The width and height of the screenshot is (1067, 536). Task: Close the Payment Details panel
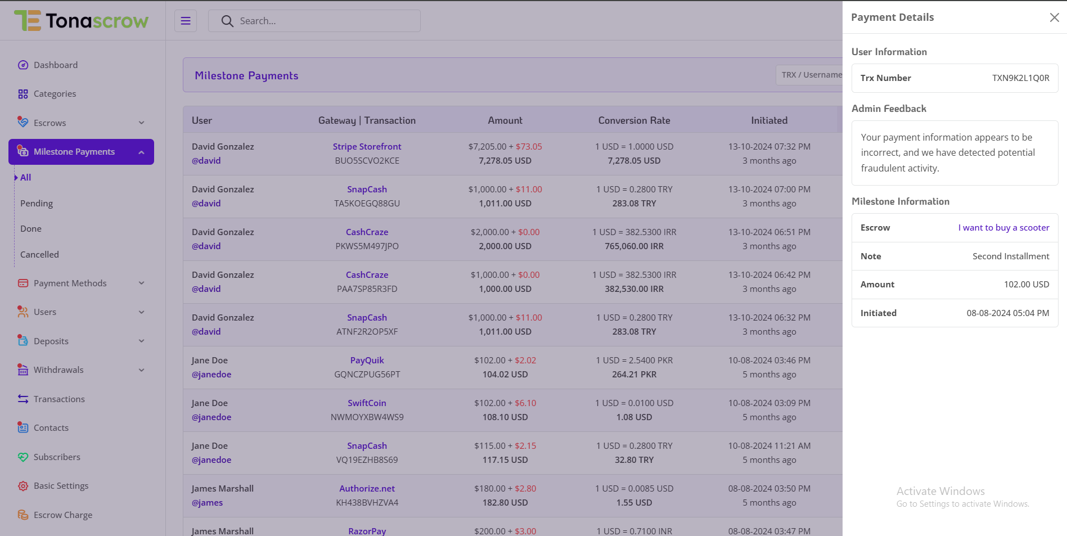(1054, 17)
